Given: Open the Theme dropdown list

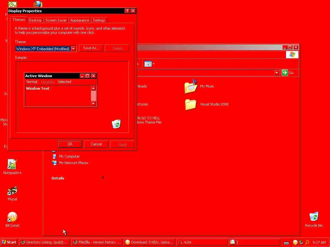Looking at the screenshot, I should [x=73, y=49].
